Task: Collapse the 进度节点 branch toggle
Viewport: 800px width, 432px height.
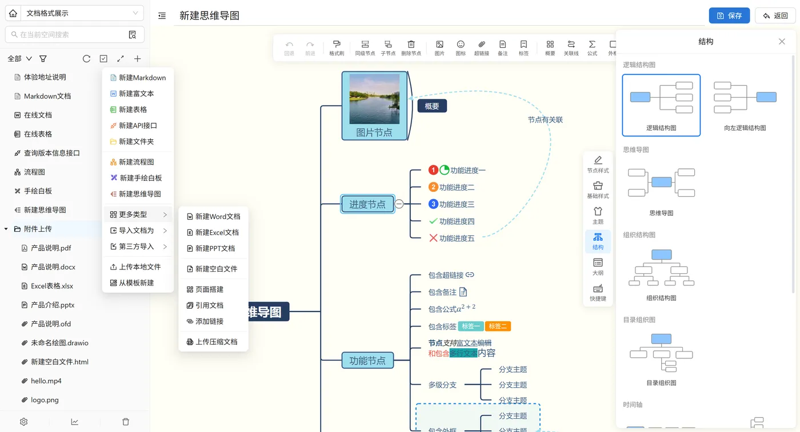Action: coord(399,204)
